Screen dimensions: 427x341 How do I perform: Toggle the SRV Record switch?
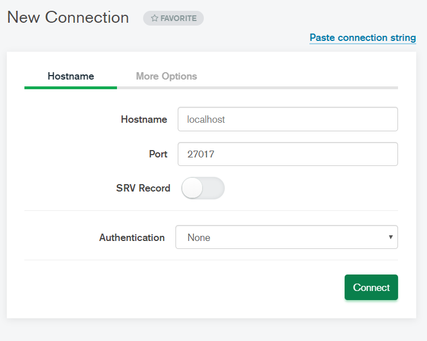[203, 188]
